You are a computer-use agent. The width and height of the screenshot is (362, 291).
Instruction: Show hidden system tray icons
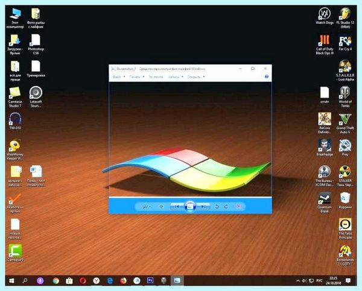[298, 281]
